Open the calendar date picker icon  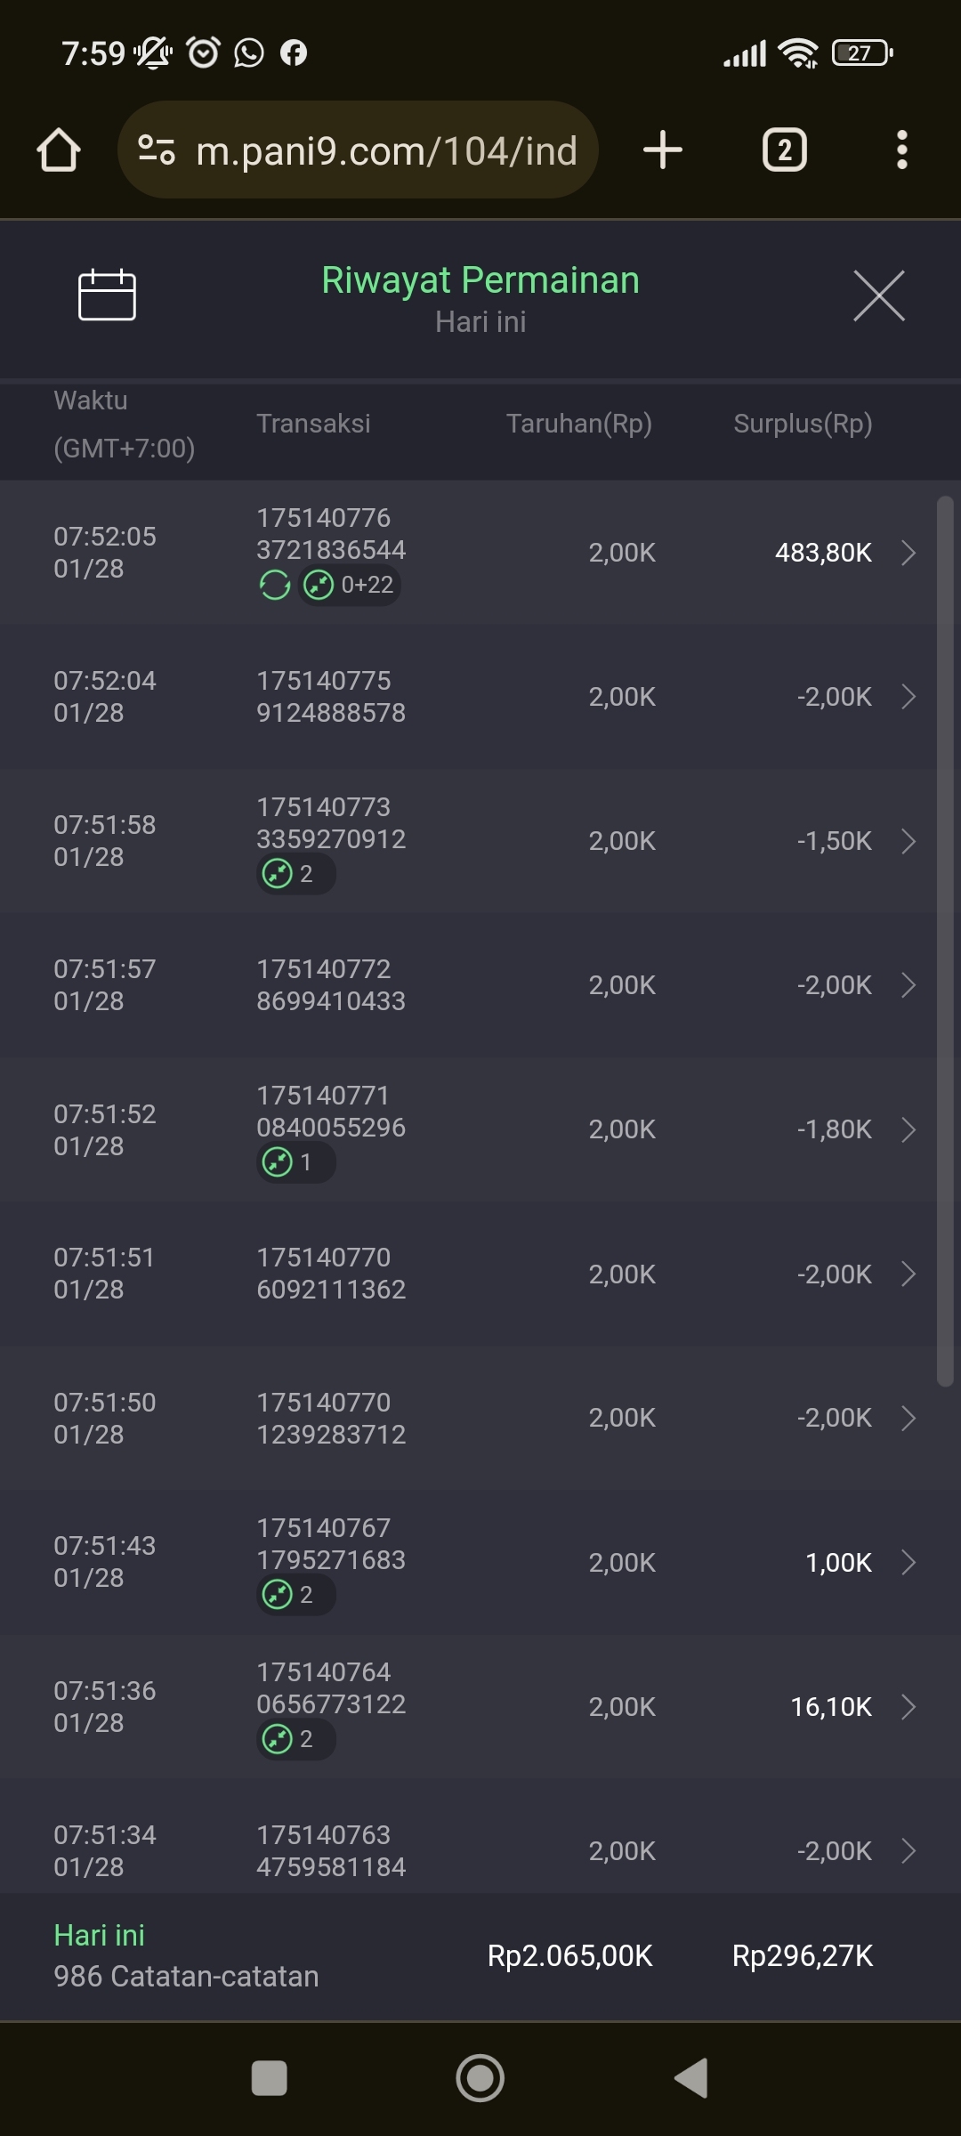(x=107, y=295)
